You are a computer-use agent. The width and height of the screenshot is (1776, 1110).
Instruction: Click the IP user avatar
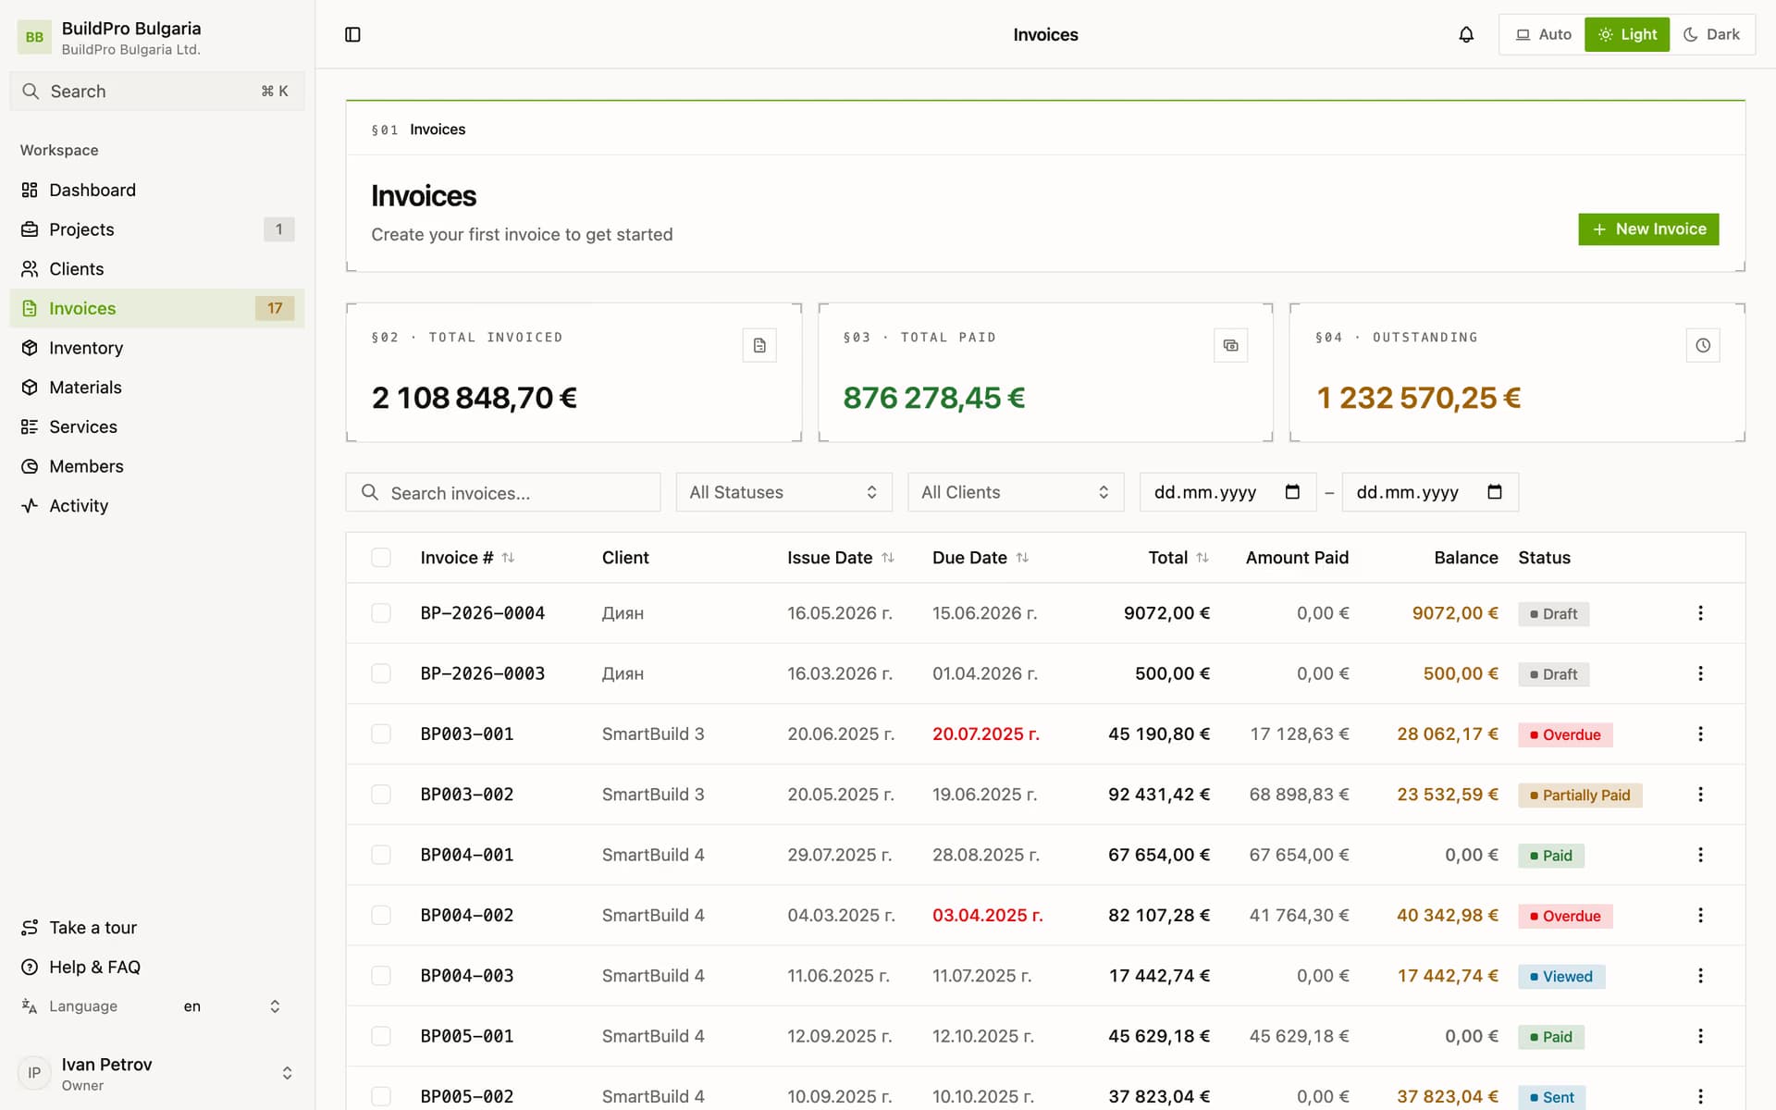pyautogui.click(x=34, y=1073)
